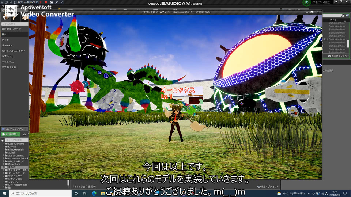This screenshot has height=197, width=351.
Task: Expand the VFX_Toolkit_V1 folder
Action: pyautogui.click(x=3, y=161)
